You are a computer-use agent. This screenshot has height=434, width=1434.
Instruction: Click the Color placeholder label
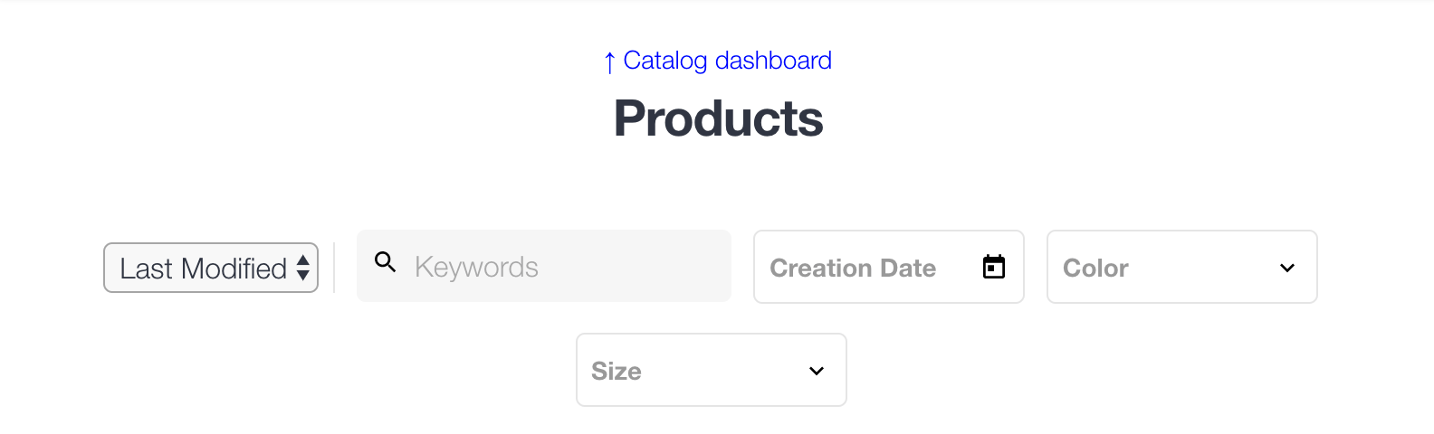1095,268
